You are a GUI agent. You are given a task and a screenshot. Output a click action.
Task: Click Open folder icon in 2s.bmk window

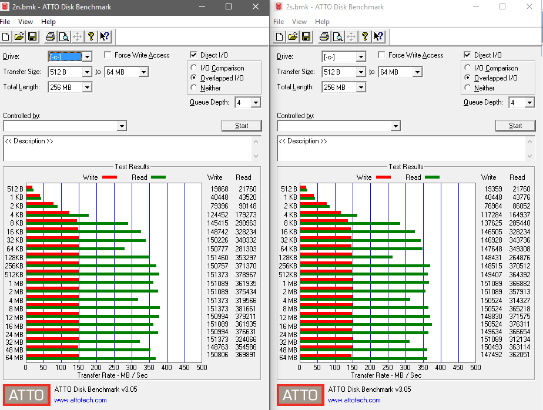pos(293,36)
